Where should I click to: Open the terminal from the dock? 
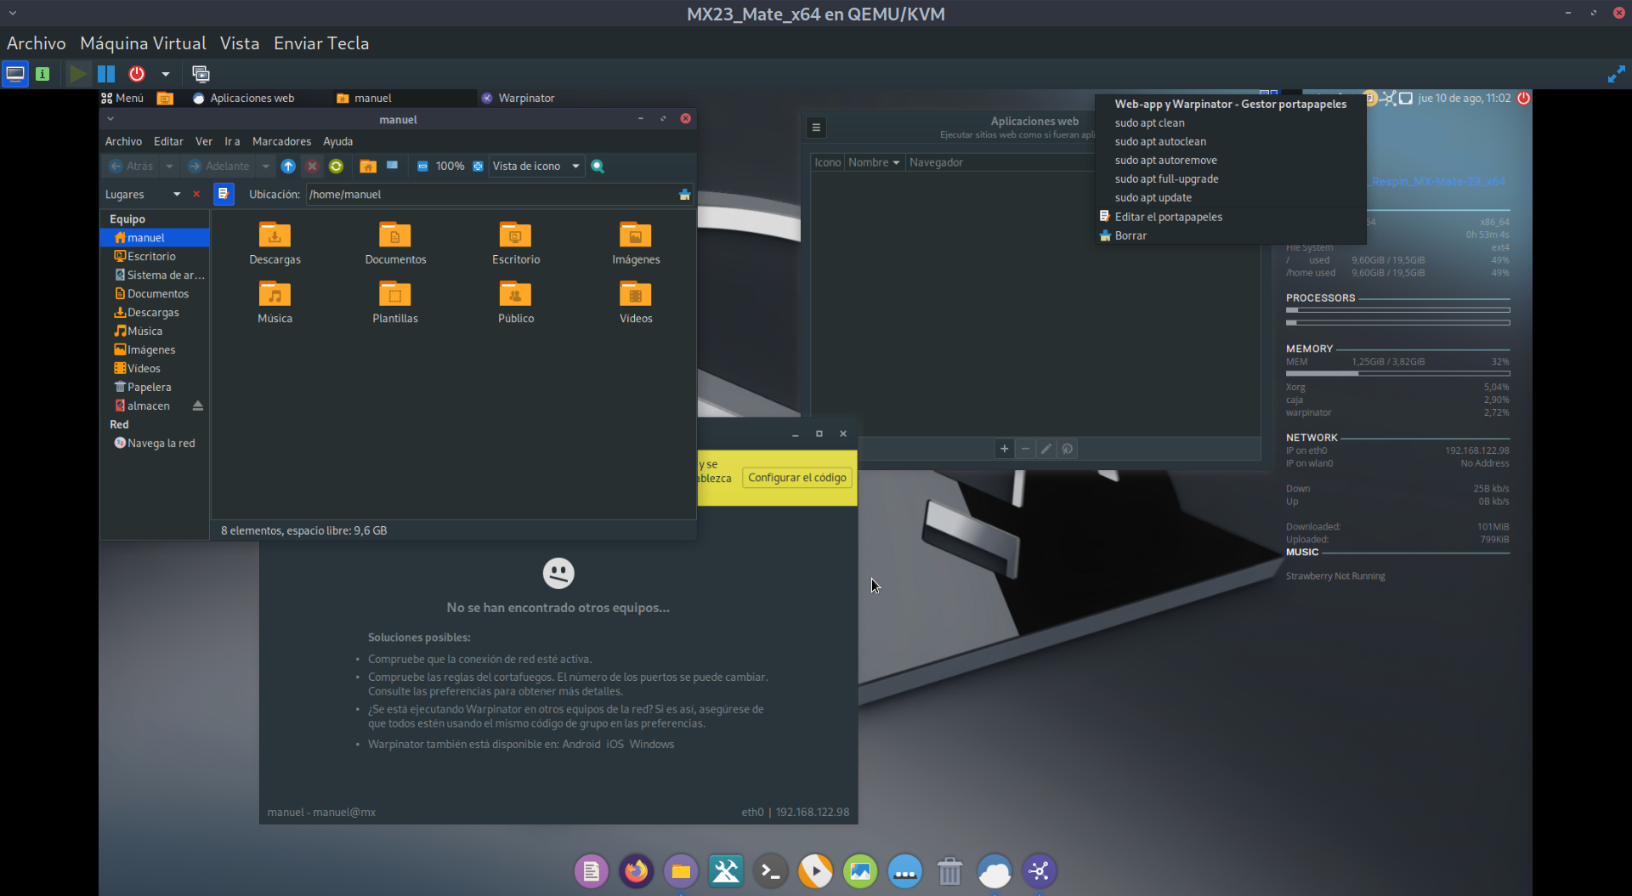[770, 870]
